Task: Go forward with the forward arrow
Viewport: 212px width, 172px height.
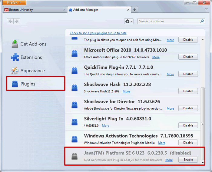Action: pos(17,21)
